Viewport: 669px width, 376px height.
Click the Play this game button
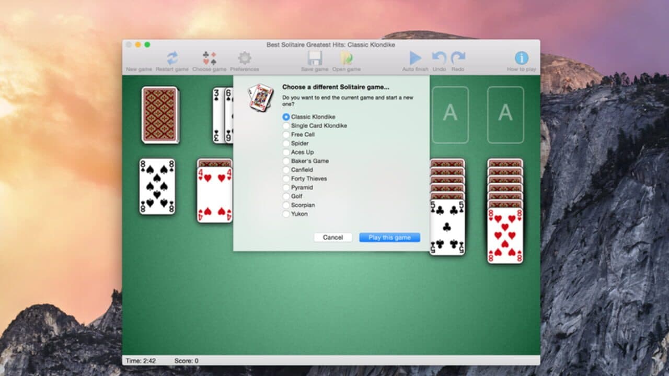coord(389,238)
